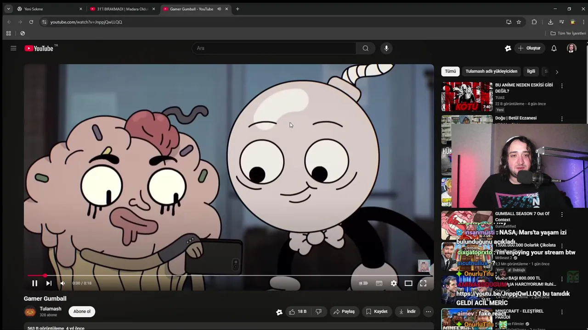This screenshot has width=588, height=330.
Task: Open the Tüm Yer İşaretleri bookmarks folder
Action: point(568,33)
